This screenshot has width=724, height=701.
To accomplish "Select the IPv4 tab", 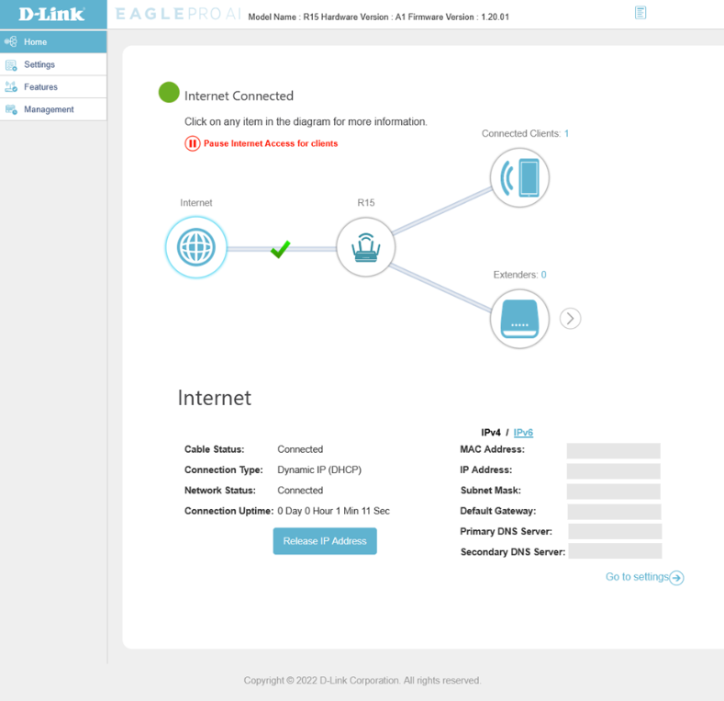I will pos(491,433).
